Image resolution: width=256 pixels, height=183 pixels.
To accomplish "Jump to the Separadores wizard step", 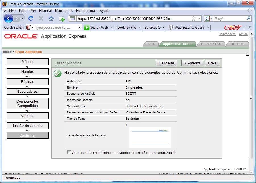I will 28,91.
